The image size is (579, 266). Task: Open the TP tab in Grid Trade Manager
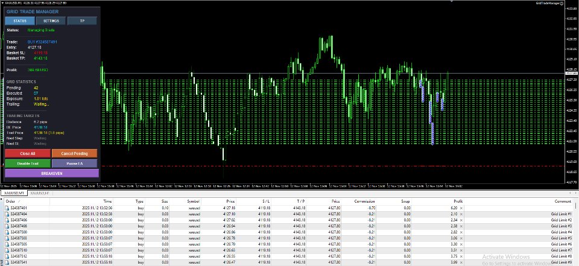(82, 21)
